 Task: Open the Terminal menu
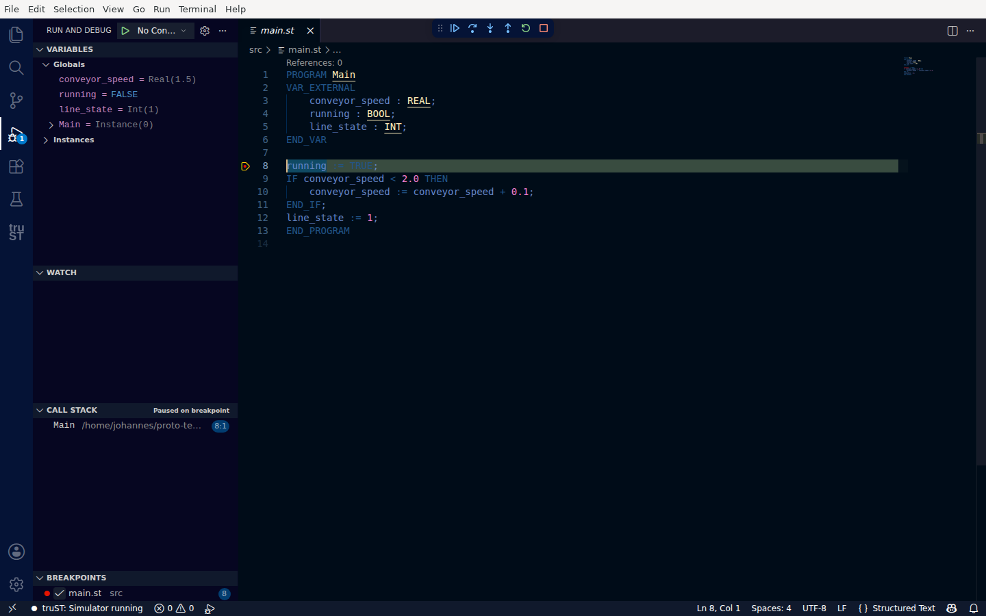[197, 9]
